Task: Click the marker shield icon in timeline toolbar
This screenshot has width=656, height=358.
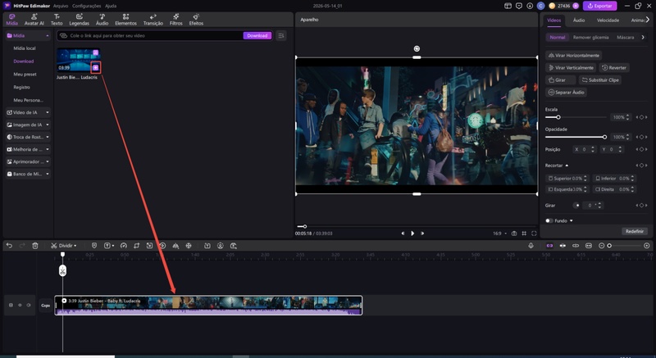Action: (x=94, y=246)
